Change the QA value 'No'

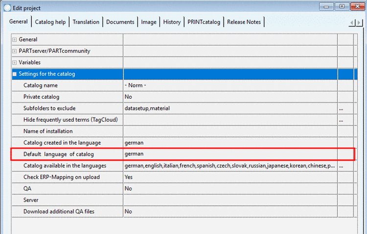[x=230, y=189]
